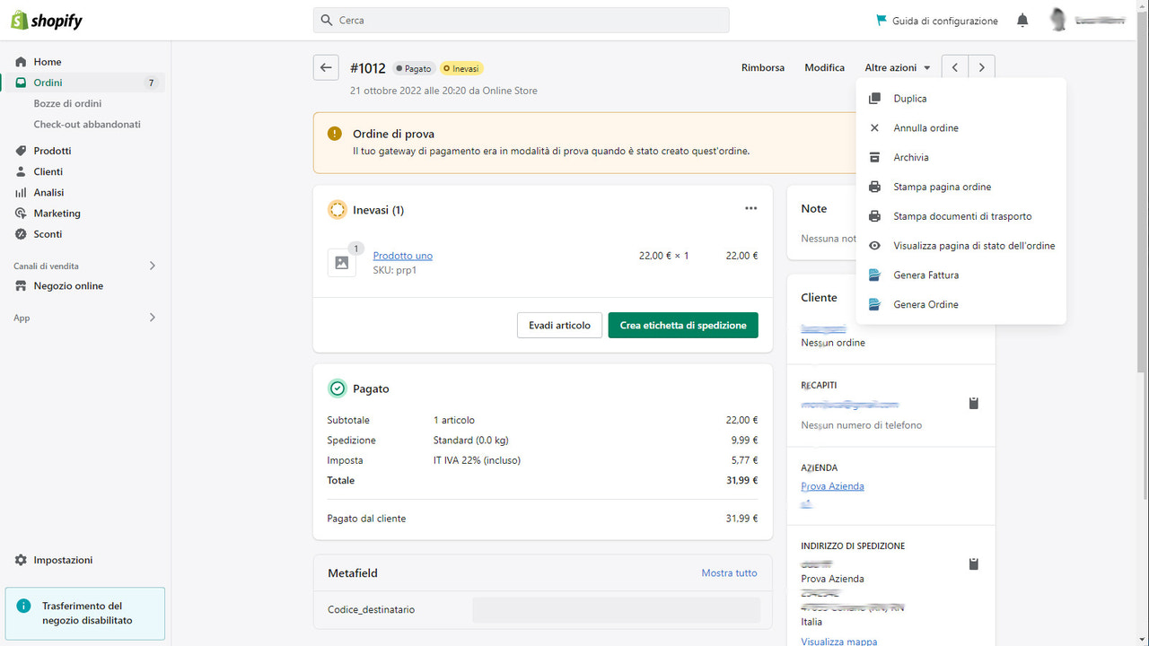Click the Nessun numero di telefono text

(x=861, y=425)
